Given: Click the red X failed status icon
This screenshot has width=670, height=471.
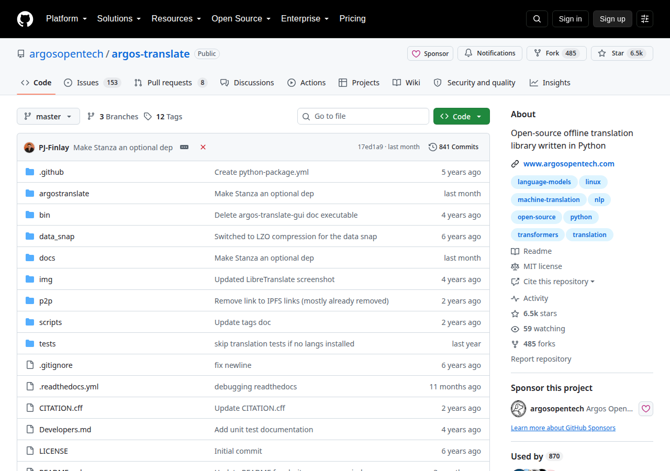Looking at the screenshot, I should 203,147.
